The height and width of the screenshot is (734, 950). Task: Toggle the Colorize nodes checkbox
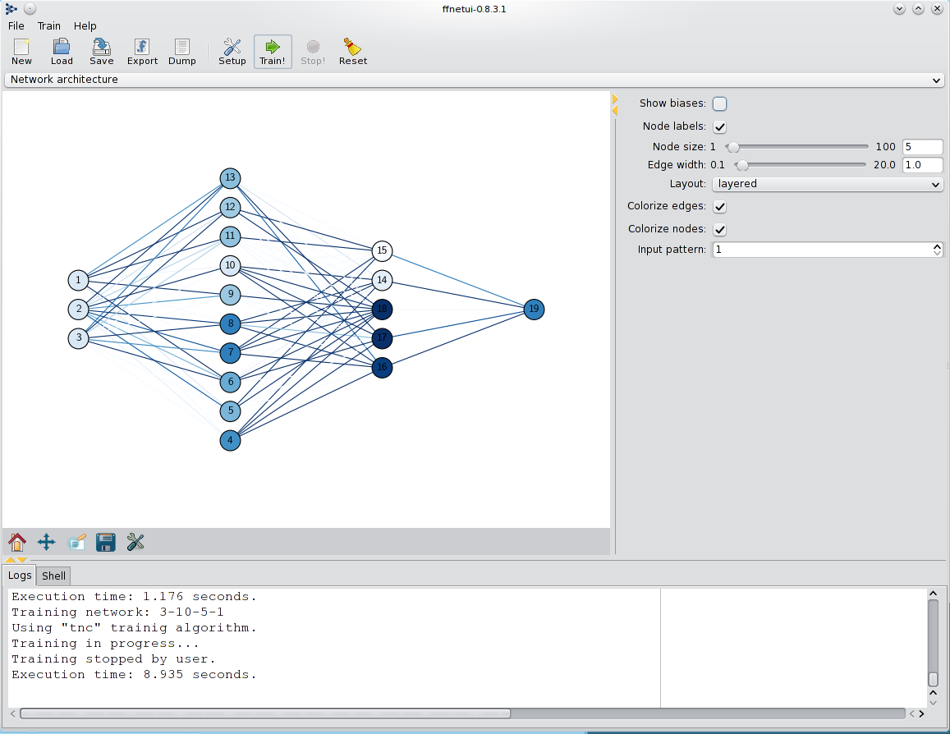[x=720, y=230]
